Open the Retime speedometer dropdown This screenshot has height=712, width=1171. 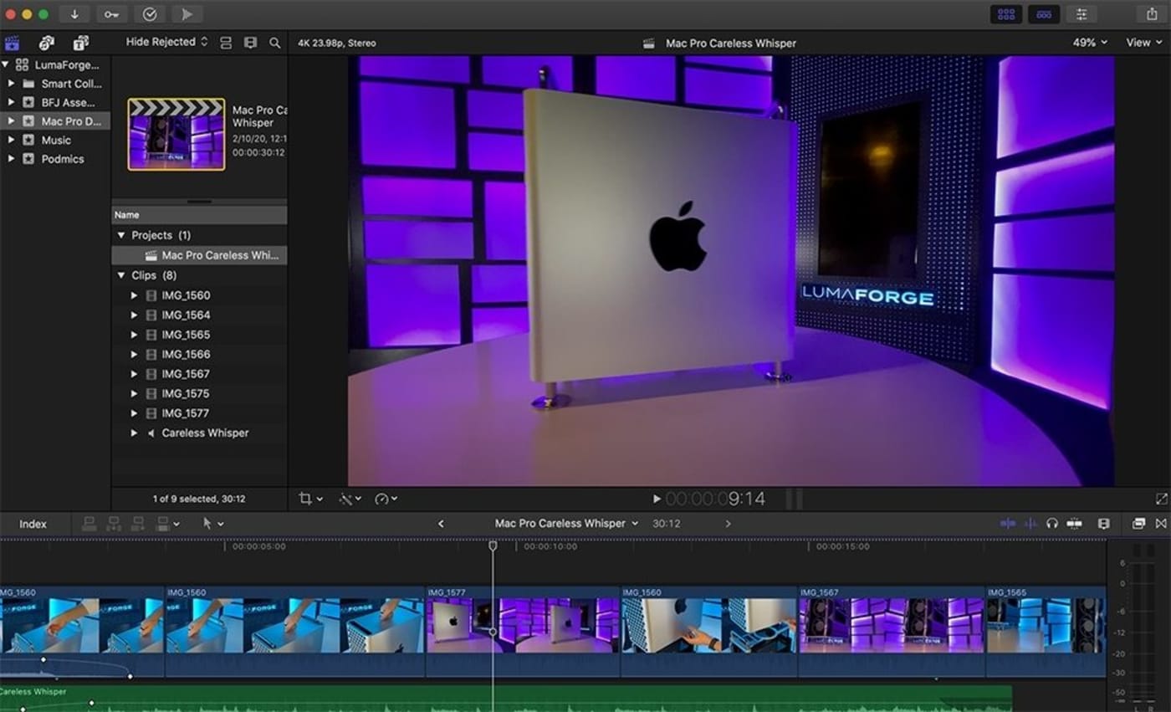386,499
